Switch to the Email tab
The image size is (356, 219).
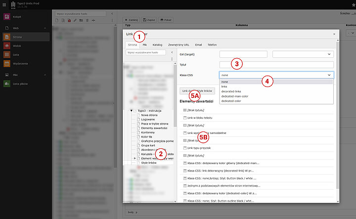click(x=198, y=44)
